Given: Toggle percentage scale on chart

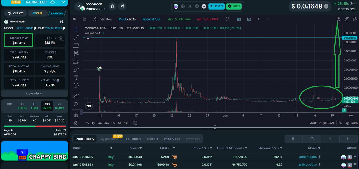Looking at the screenshot, I should click(340, 123).
